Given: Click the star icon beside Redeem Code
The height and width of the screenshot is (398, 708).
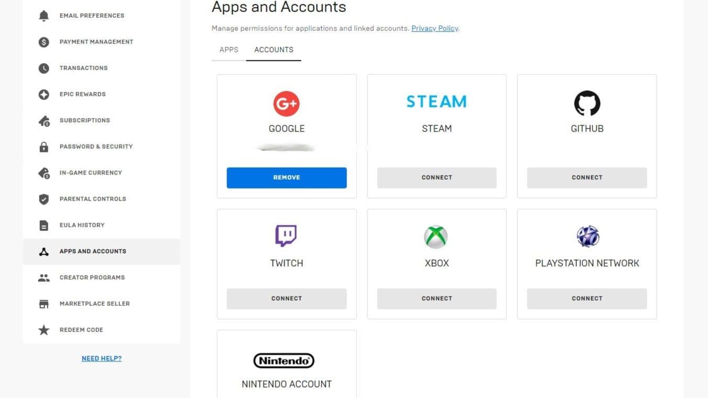Looking at the screenshot, I should coord(44,330).
